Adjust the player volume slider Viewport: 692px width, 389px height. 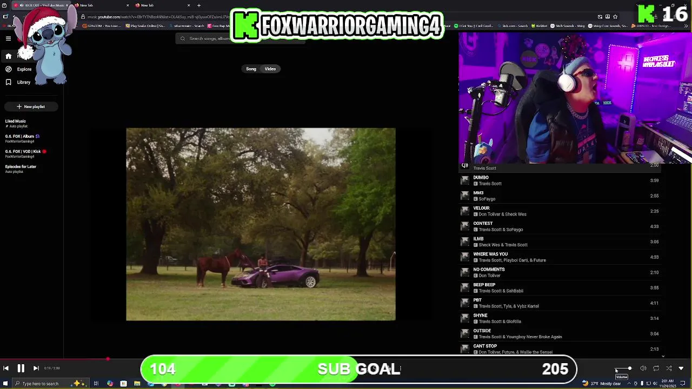(623, 368)
